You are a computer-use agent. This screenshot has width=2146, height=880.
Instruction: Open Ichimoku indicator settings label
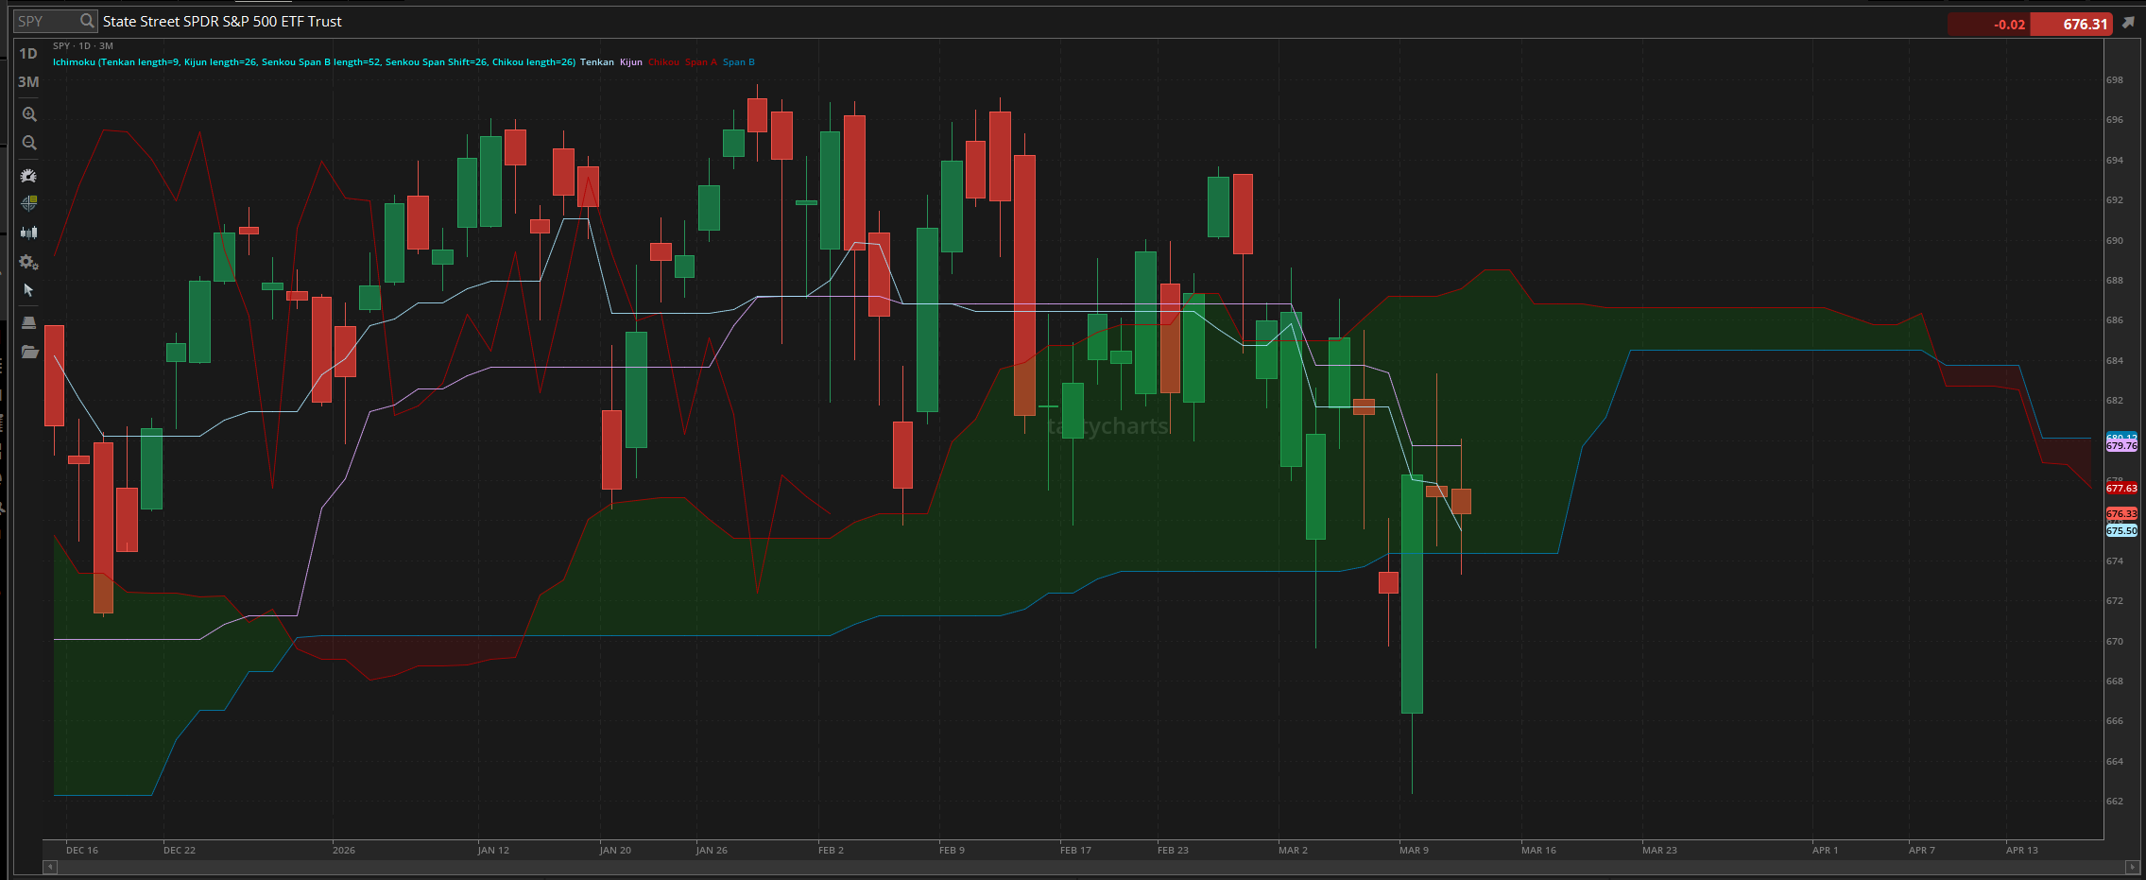tap(314, 62)
